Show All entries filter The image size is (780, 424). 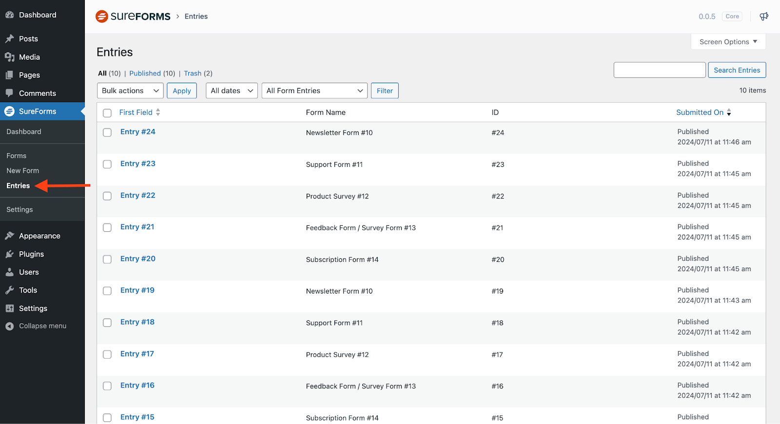coord(102,74)
